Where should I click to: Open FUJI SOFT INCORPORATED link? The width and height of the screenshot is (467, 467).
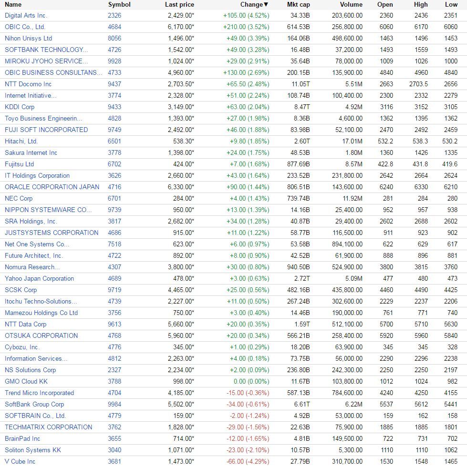pyautogui.click(x=46, y=130)
